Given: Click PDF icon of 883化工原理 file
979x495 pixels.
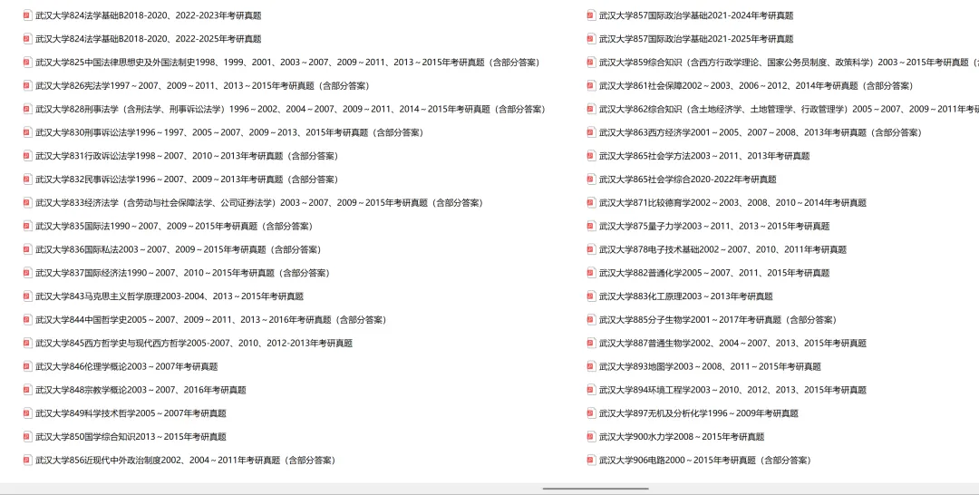Looking at the screenshot, I should (591, 296).
